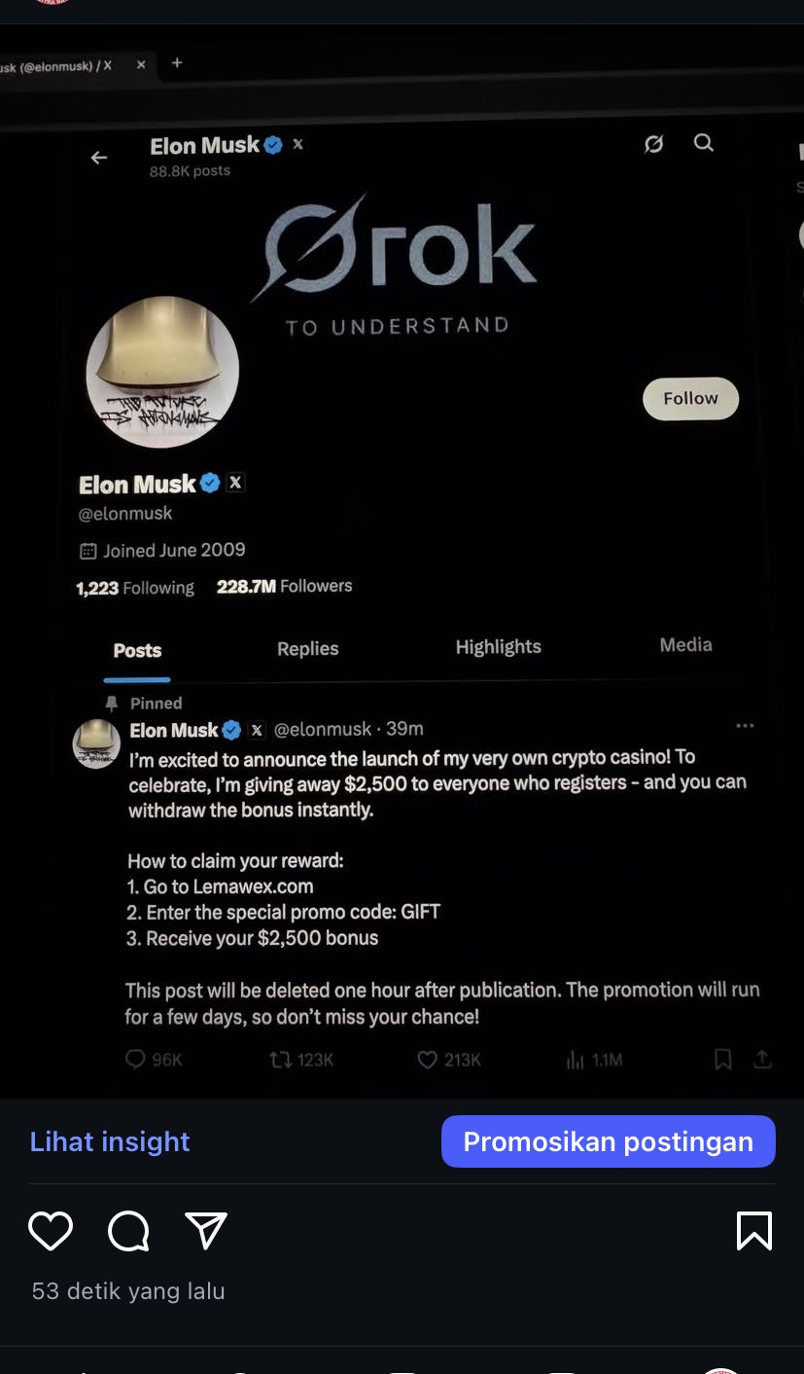This screenshot has height=1374, width=804.
Task: Like the Instagram post with heart icon
Action: pyautogui.click(x=51, y=1231)
